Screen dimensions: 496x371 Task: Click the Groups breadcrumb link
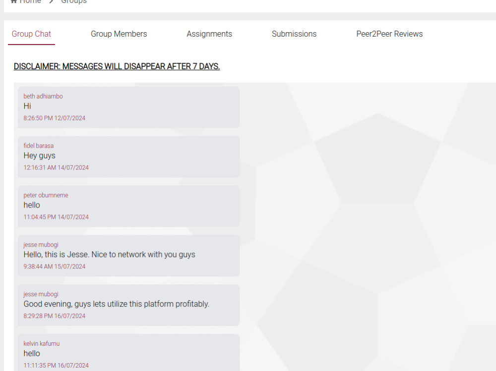tap(74, 1)
